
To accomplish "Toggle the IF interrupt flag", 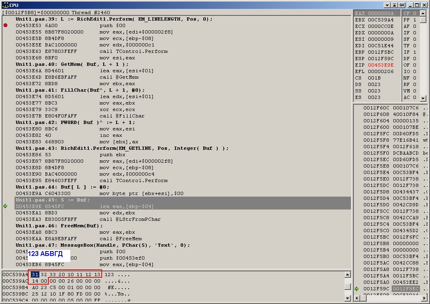I will click(x=415, y=52).
